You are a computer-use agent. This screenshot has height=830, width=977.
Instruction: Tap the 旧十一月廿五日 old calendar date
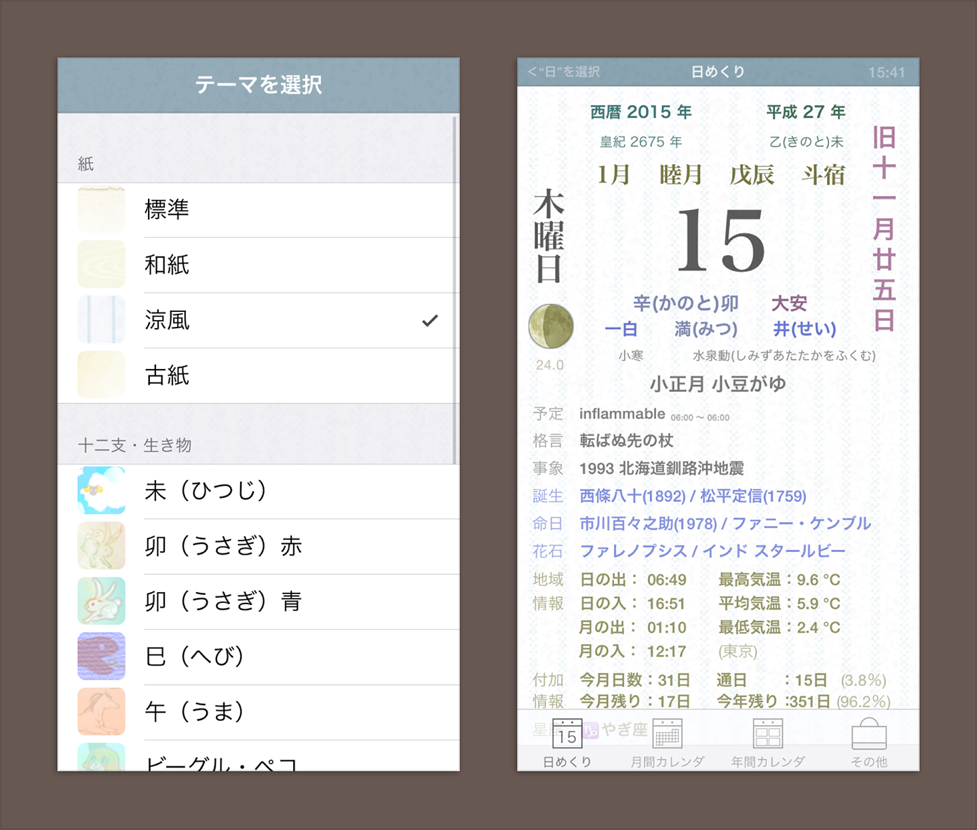point(884,229)
